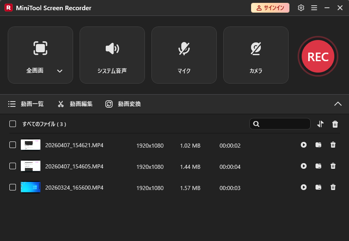Collapse the video list panel

click(338, 104)
